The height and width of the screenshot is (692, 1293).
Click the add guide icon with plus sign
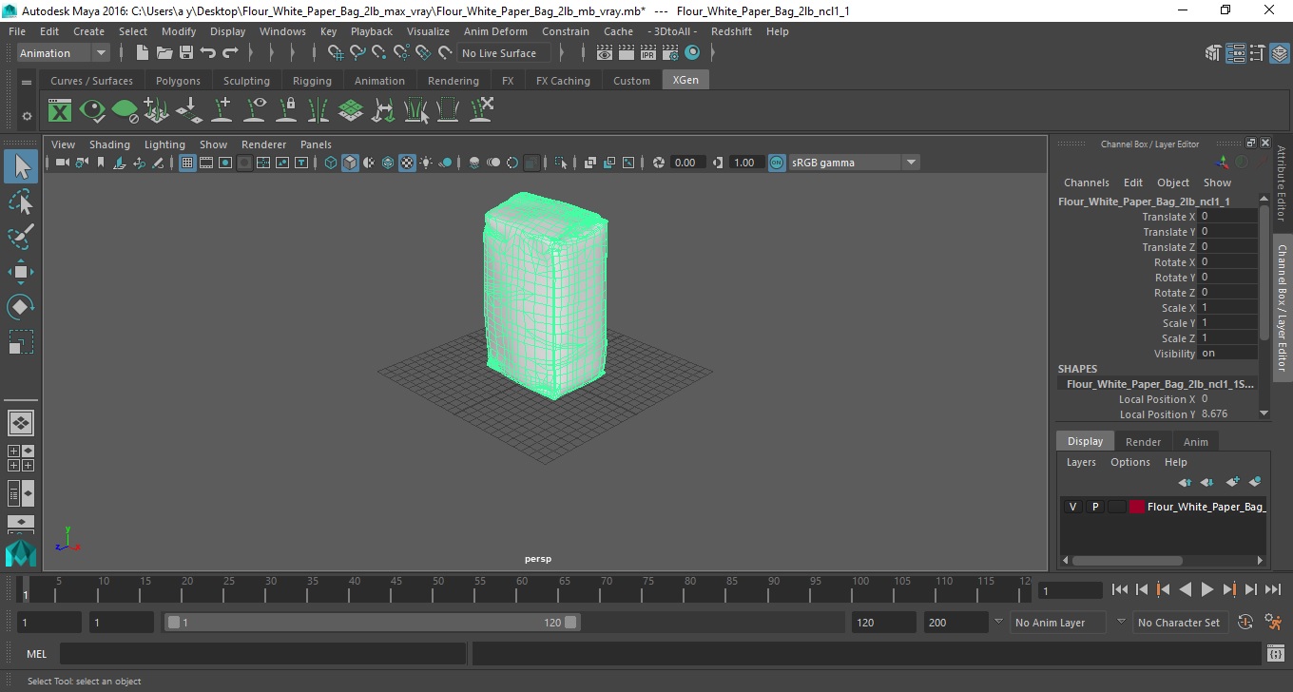pyautogui.click(x=222, y=110)
